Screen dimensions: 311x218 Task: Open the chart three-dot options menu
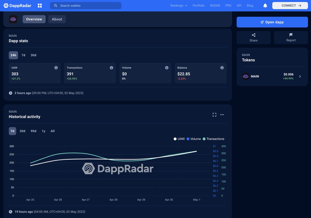tap(222, 115)
